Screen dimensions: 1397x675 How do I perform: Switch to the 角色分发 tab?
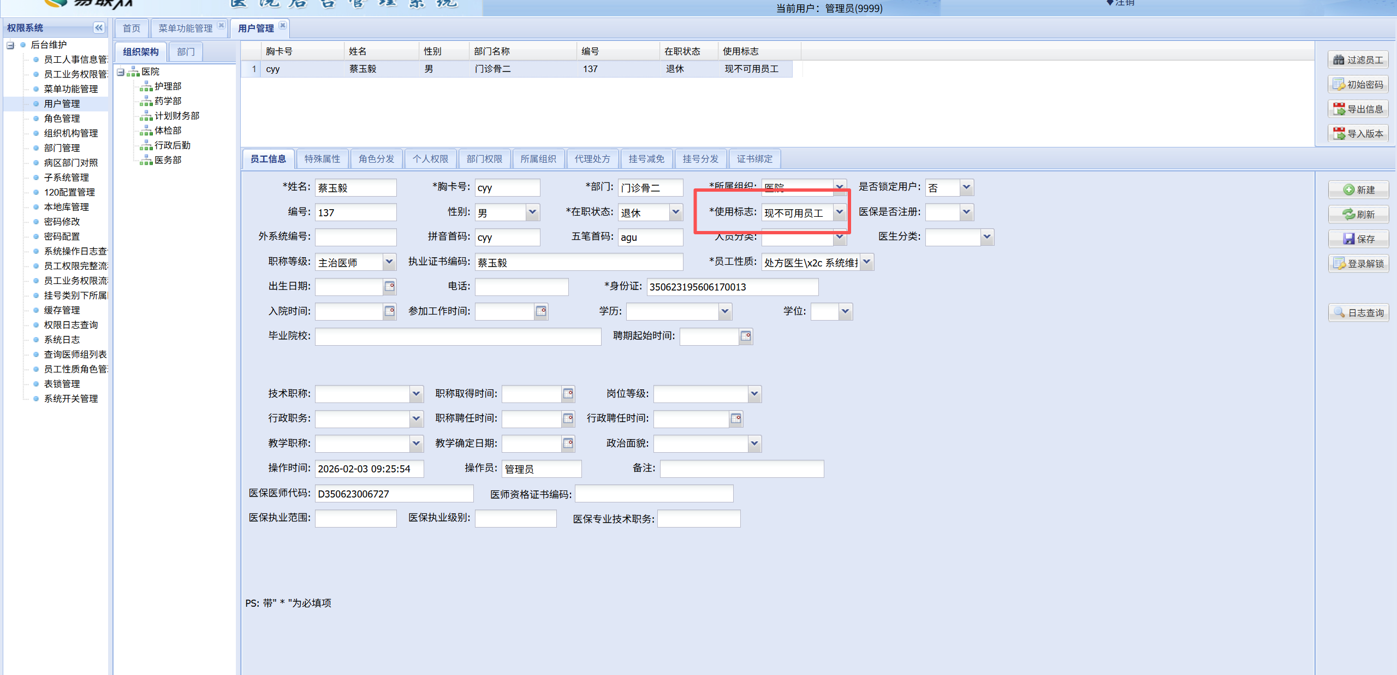tap(376, 159)
